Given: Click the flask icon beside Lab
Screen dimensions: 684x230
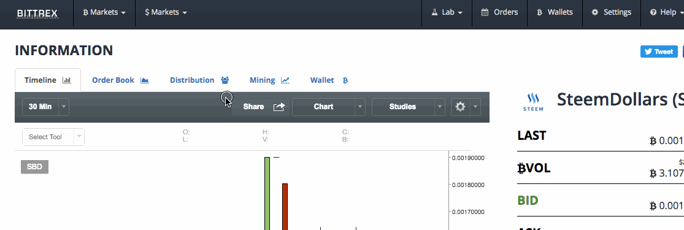Looking at the screenshot, I should coord(434,12).
